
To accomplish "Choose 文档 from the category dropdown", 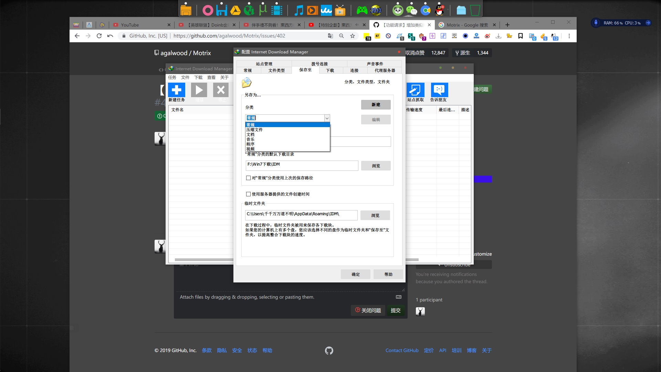I will (287, 135).
